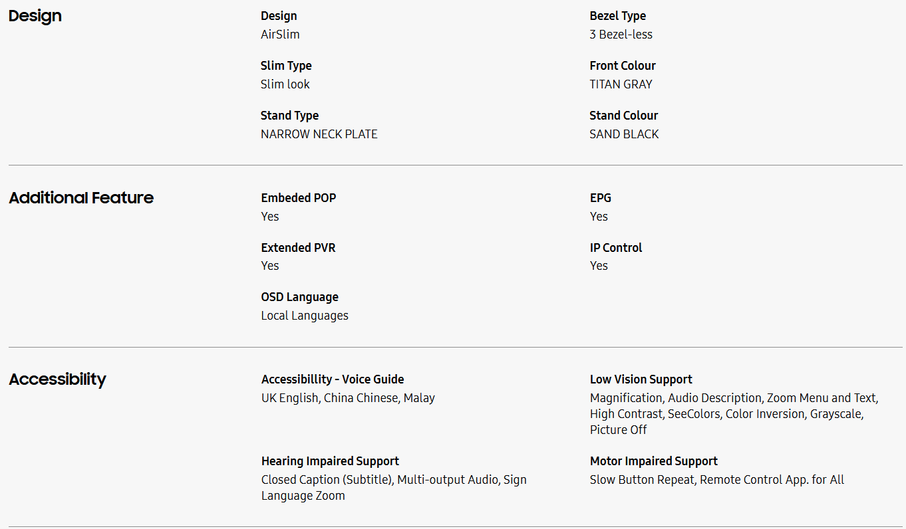This screenshot has height=529, width=906.
Task: Select the 3 Bezel-less value
Action: tap(621, 35)
